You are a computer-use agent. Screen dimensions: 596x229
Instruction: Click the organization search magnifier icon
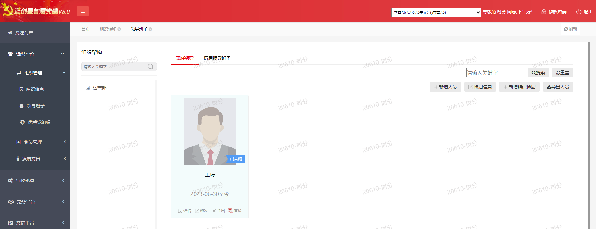tap(151, 67)
